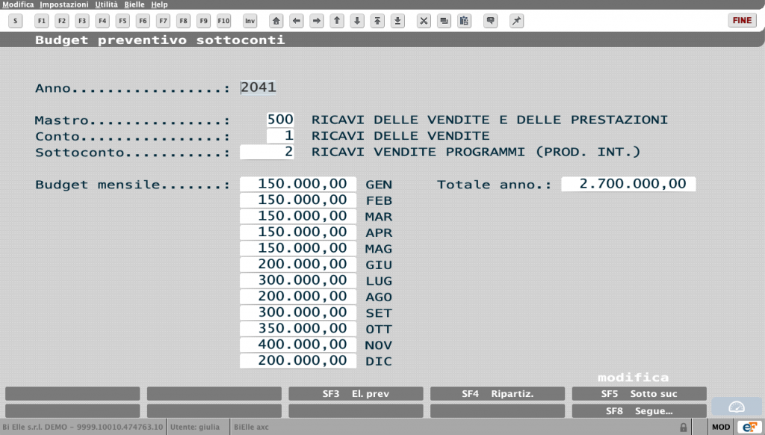The width and height of the screenshot is (765, 435).
Task: Click the pushpin icon in toolbar
Action: [x=516, y=21]
